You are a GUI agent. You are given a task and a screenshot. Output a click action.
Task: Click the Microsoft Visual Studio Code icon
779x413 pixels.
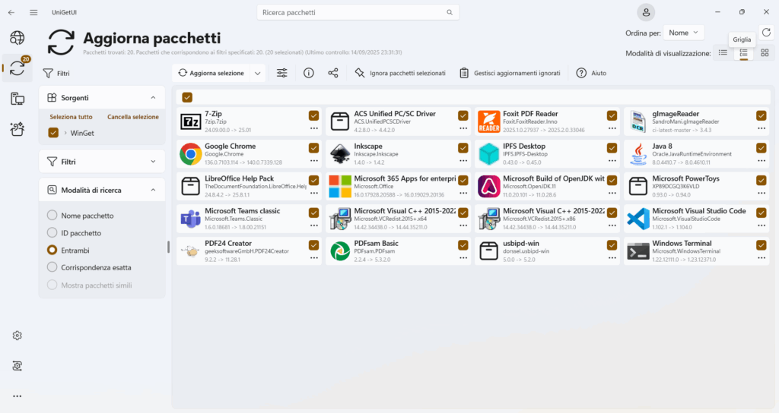(638, 219)
